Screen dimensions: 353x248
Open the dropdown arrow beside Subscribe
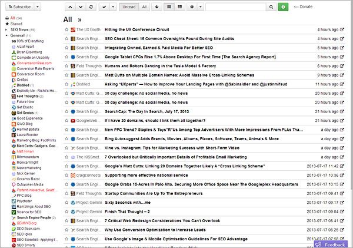(x=38, y=6)
